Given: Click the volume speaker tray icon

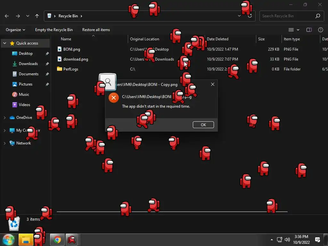Looking at the screenshot, I should click(287, 240).
